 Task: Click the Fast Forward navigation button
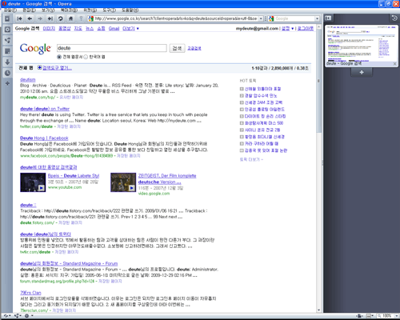(x=50, y=18)
